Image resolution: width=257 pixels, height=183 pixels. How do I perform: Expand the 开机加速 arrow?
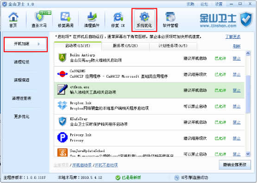click(x=39, y=44)
